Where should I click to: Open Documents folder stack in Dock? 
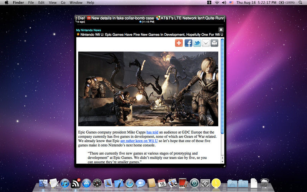click(243, 184)
